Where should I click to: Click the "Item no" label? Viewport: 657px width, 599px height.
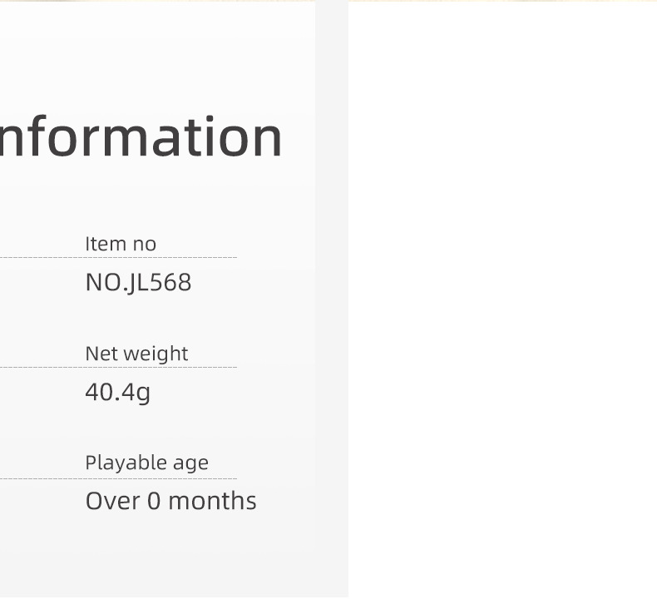[121, 244]
